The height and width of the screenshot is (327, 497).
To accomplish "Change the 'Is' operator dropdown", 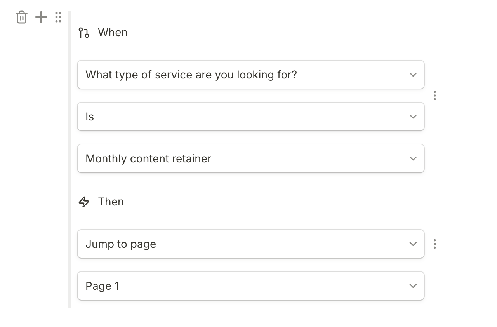I will pyautogui.click(x=233, y=117).
